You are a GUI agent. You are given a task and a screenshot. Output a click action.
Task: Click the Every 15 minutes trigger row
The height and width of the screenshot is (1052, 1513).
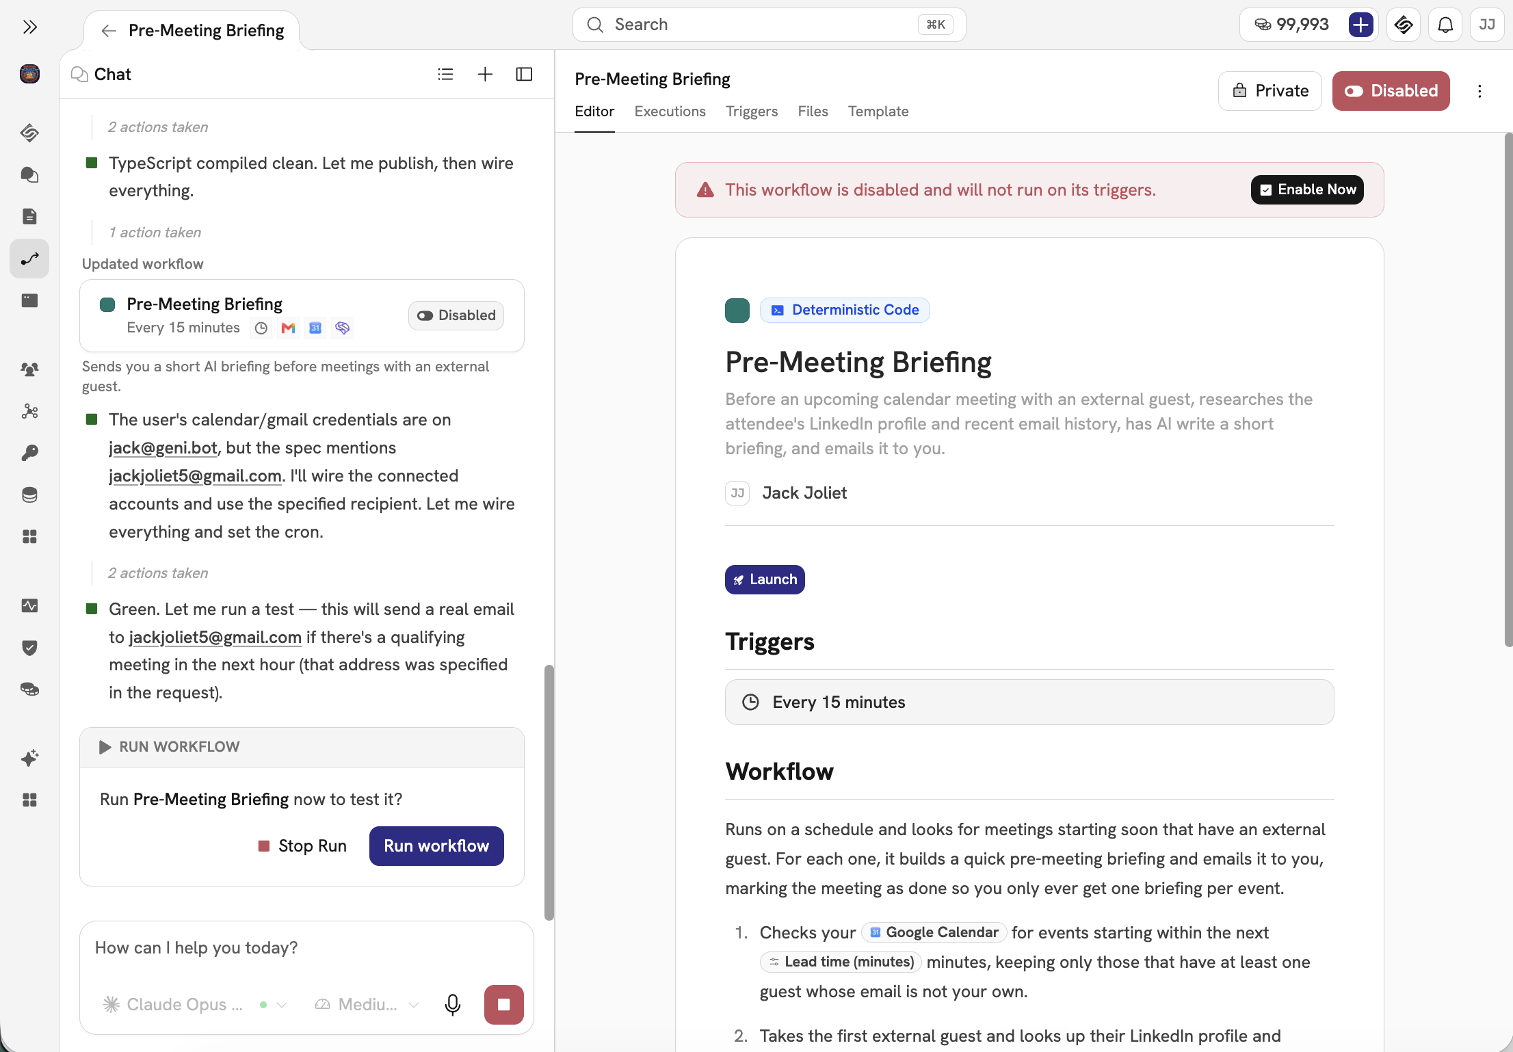[x=1029, y=702]
